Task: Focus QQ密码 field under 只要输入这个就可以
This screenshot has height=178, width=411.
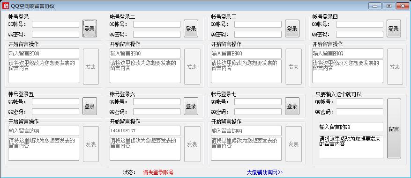Action: (x=359, y=112)
